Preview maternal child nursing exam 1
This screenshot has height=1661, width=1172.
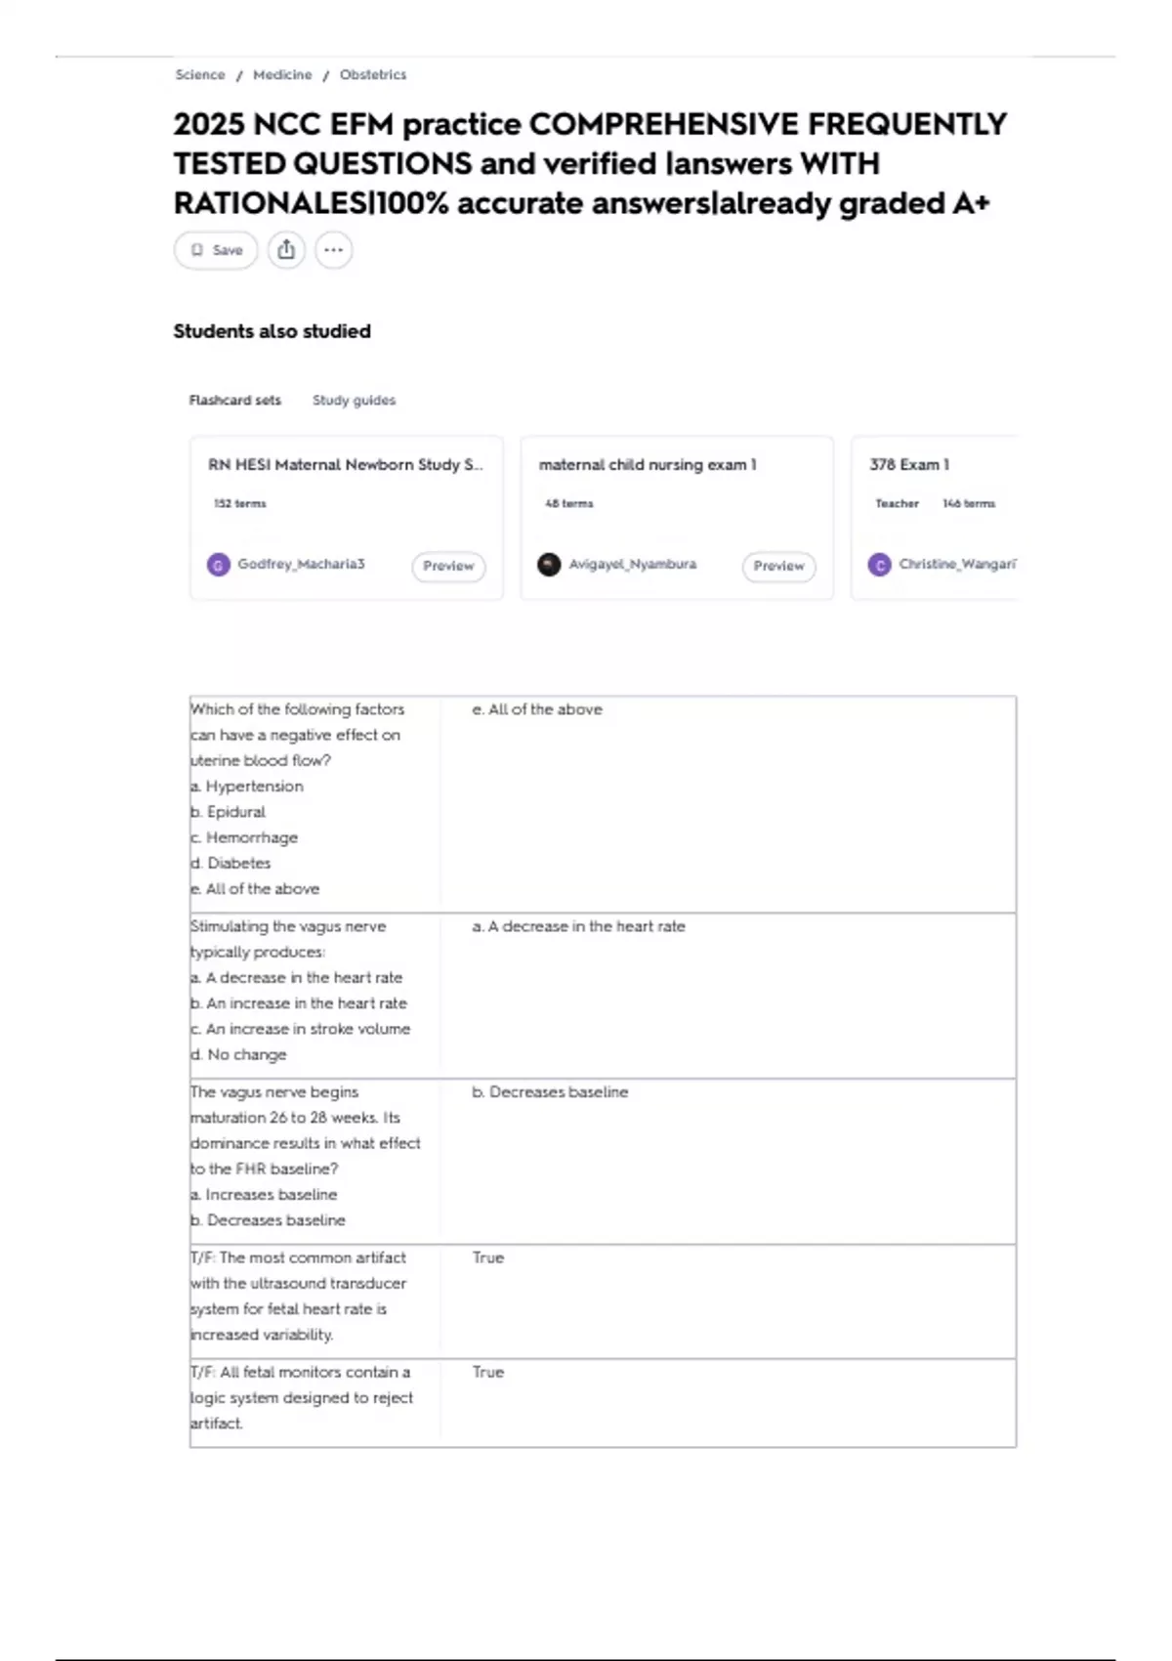[778, 566]
